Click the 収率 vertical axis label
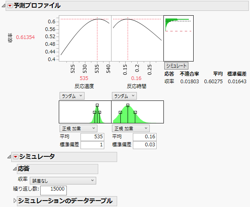 (x=10, y=38)
